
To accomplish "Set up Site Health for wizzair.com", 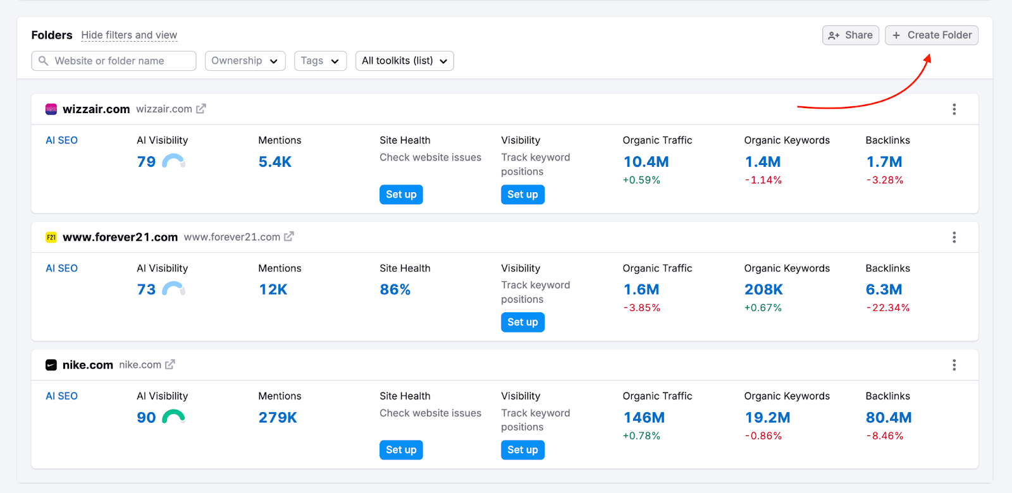I will click(401, 195).
